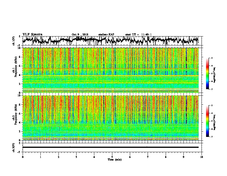Click the "4" kHz tick of ch.1 spectrogram
This screenshot has width=227, height=176.
click(x=20, y=75)
